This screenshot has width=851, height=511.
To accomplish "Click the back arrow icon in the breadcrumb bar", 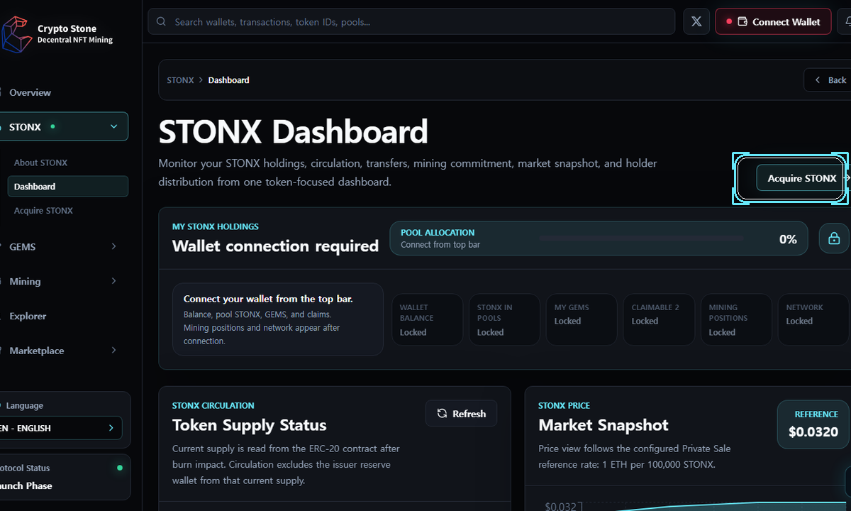I will (x=818, y=80).
